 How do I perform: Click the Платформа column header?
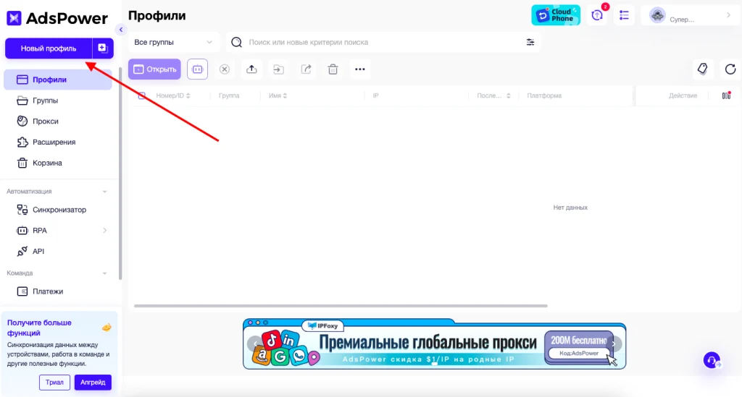click(544, 95)
